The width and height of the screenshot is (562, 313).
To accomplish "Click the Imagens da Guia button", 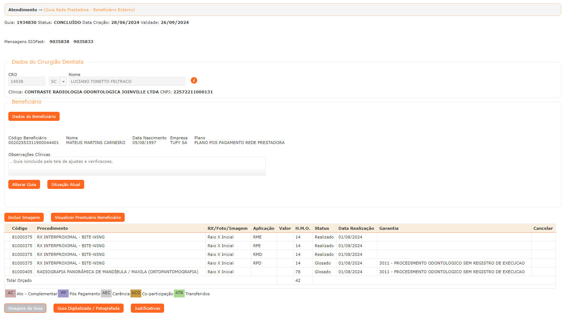I will (x=25, y=308).
